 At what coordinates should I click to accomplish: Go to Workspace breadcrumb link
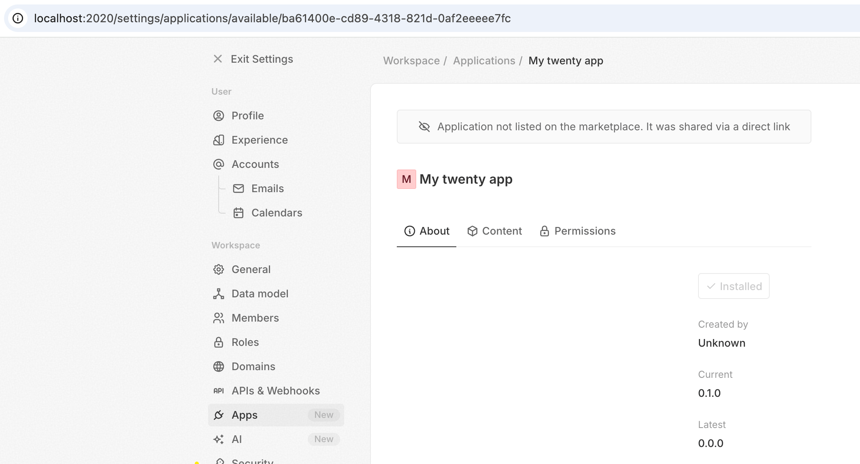(411, 61)
